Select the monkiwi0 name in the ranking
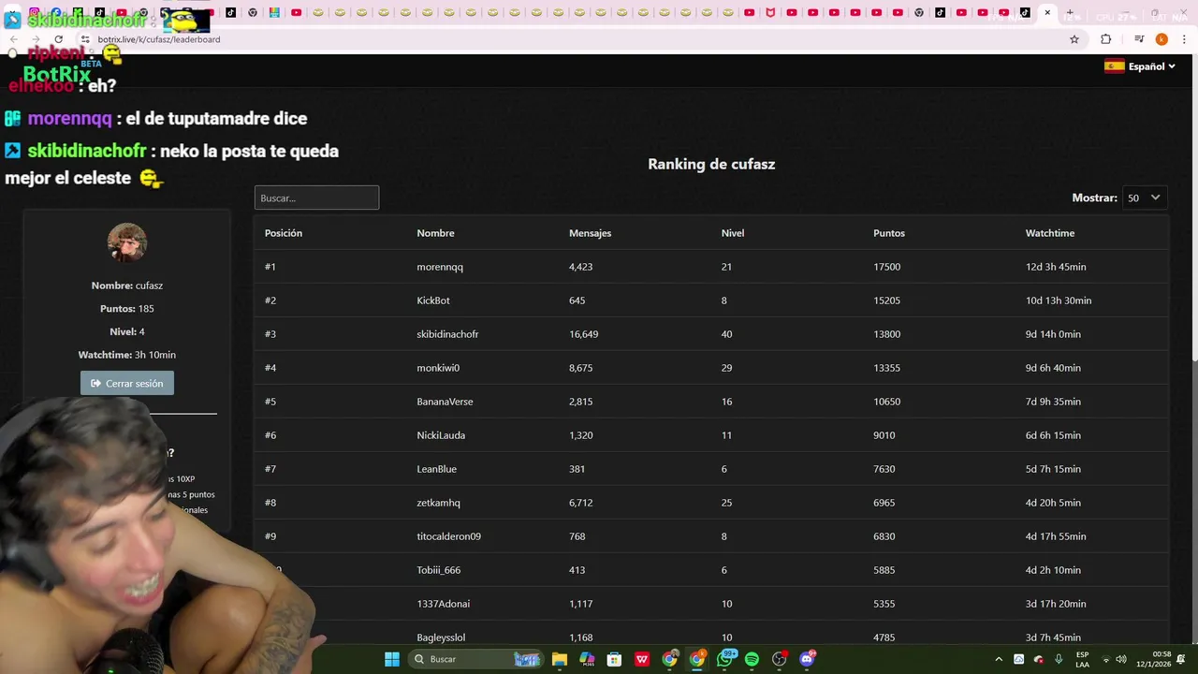This screenshot has width=1198, height=674. 438,368
